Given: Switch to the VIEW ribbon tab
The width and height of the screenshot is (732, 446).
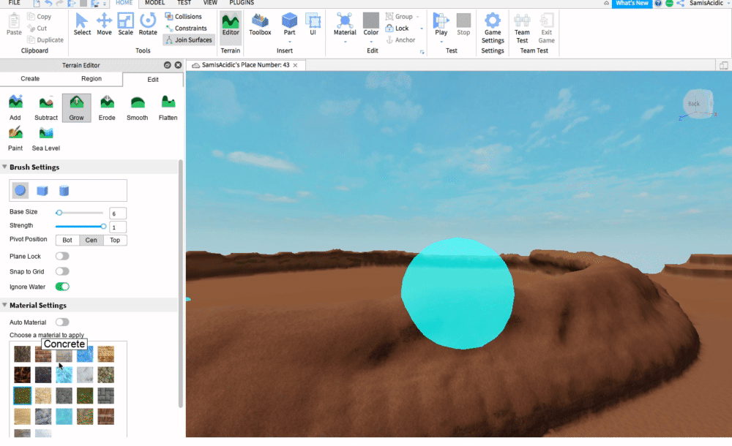Looking at the screenshot, I should coord(210,3).
